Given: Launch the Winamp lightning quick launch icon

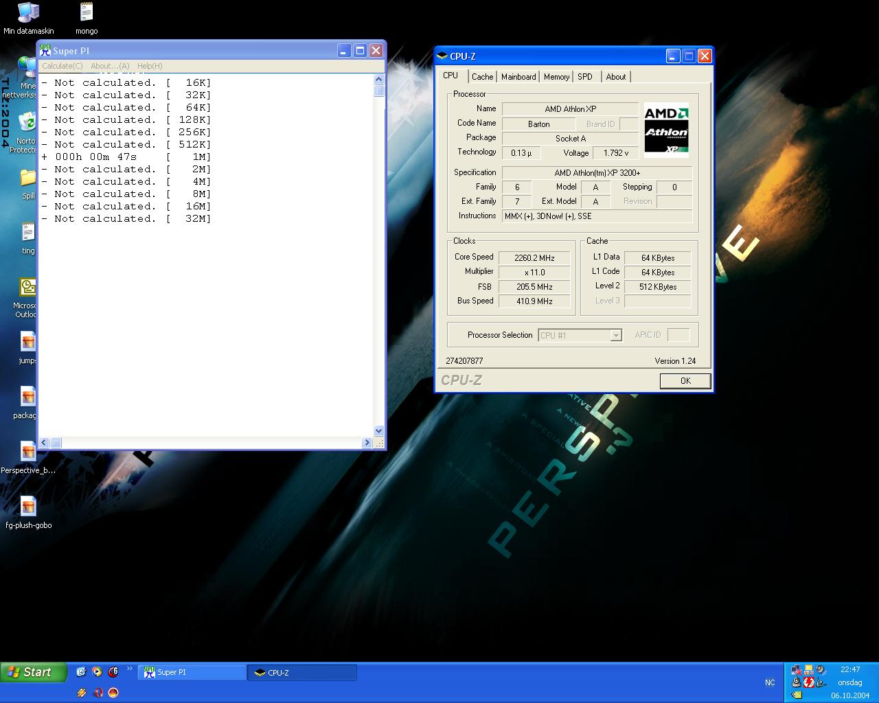Looking at the screenshot, I should [82, 692].
